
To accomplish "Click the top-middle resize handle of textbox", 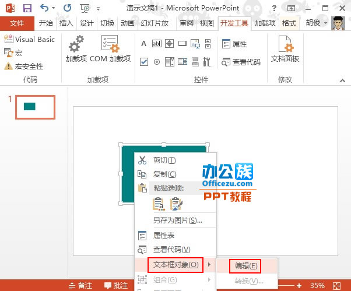I will (164, 145).
